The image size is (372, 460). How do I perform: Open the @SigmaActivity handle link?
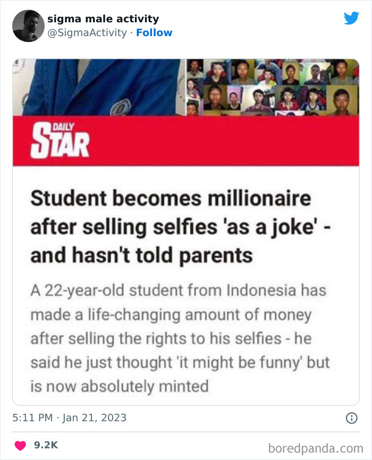coord(87,33)
